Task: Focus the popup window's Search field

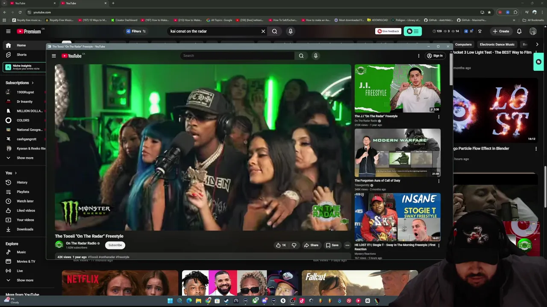Action: point(237,55)
